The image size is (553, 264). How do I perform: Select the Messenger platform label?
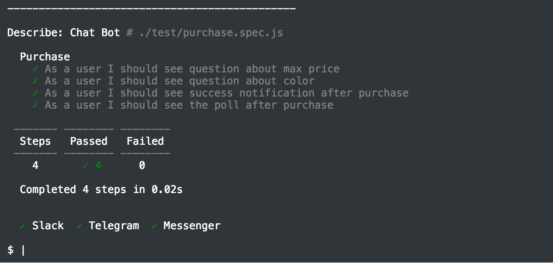tap(192, 226)
